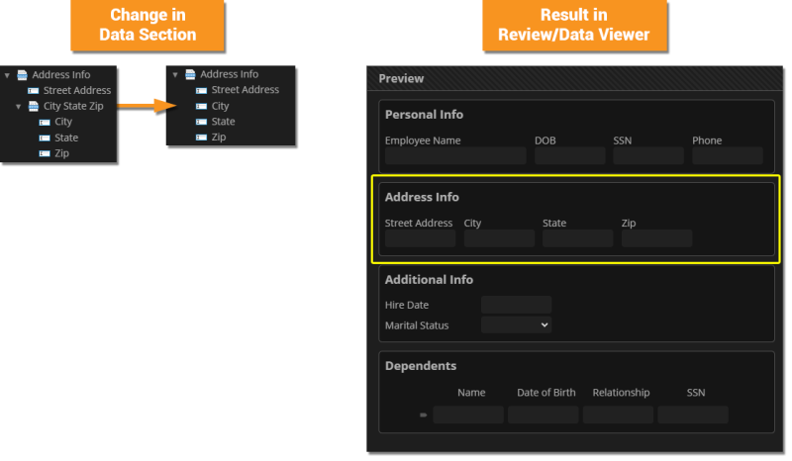Click the Zip field icon in the right tree

[202, 138]
